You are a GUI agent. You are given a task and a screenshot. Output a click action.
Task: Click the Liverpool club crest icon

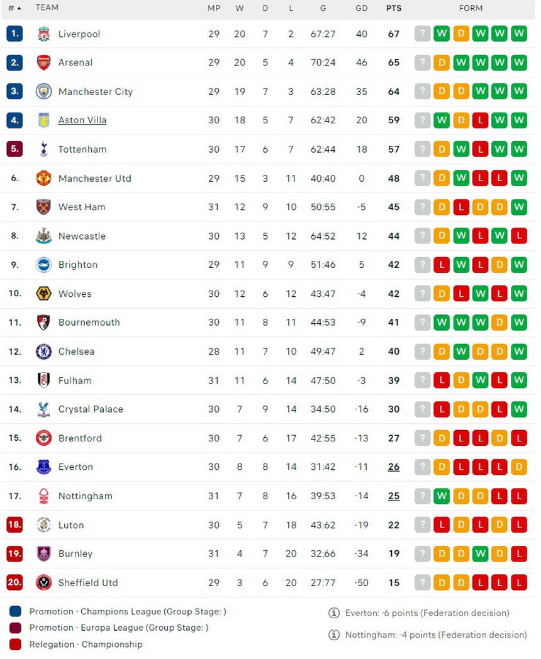[x=43, y=34]
